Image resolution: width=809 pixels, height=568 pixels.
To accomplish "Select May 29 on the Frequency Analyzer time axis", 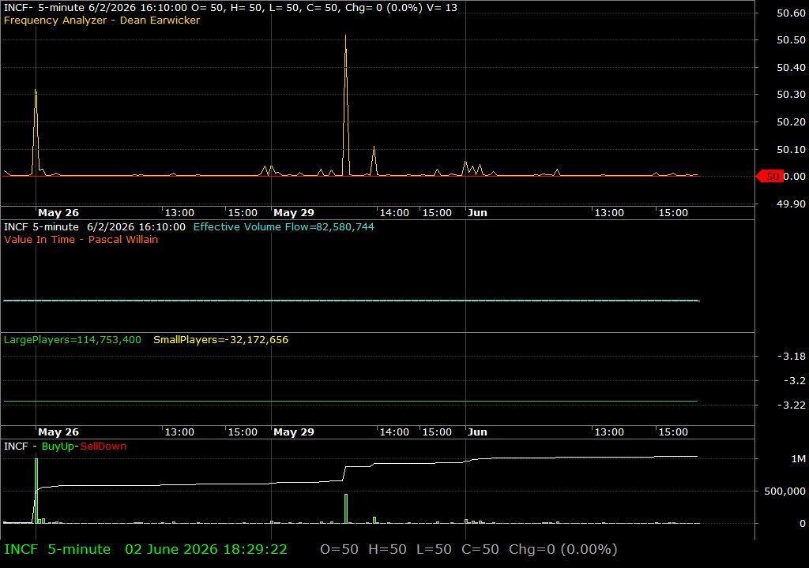I will pos(294,213).
